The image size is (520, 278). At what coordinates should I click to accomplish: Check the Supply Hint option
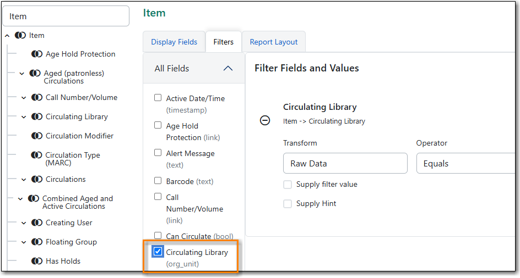[288, 204]
